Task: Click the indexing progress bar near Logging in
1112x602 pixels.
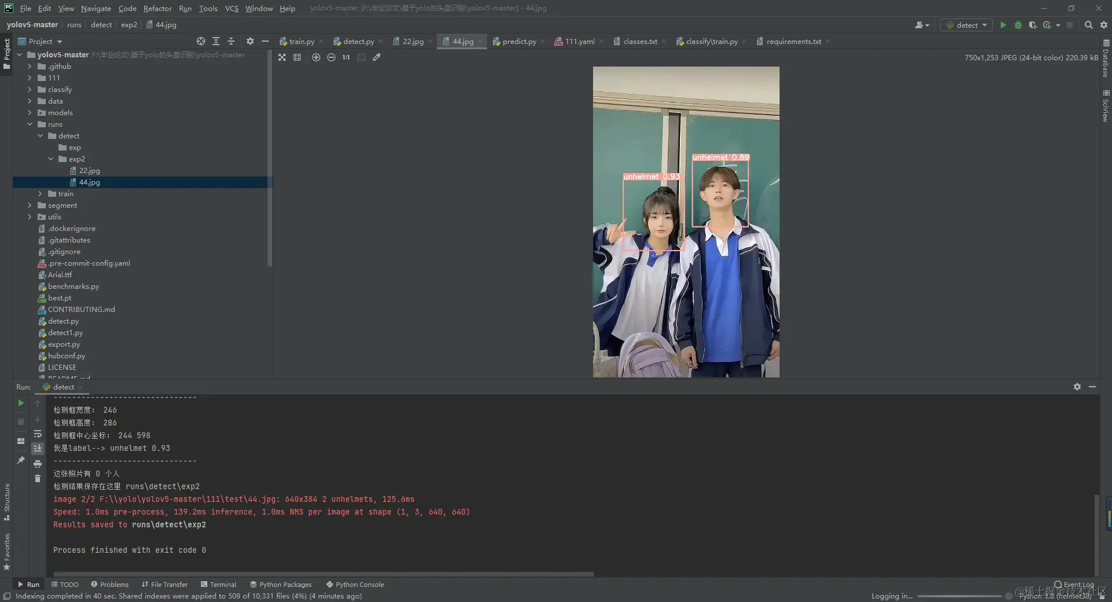Action: click(x=959, y=596)
